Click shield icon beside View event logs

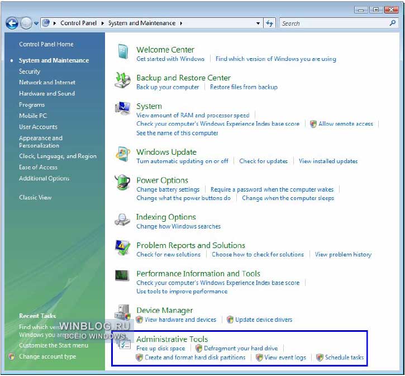click(259, 358)
